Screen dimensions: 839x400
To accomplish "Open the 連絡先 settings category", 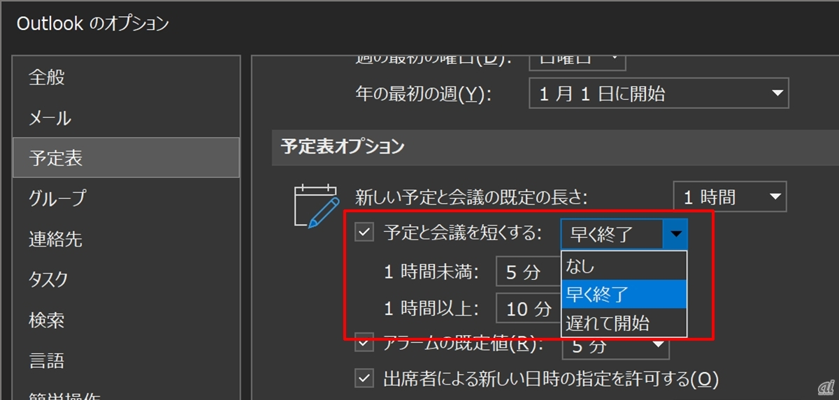I will pos(127,239).
